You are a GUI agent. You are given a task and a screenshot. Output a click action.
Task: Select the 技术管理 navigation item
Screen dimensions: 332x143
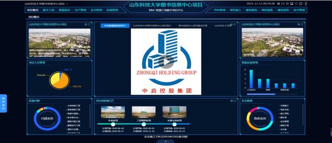(x=299, y=10)
